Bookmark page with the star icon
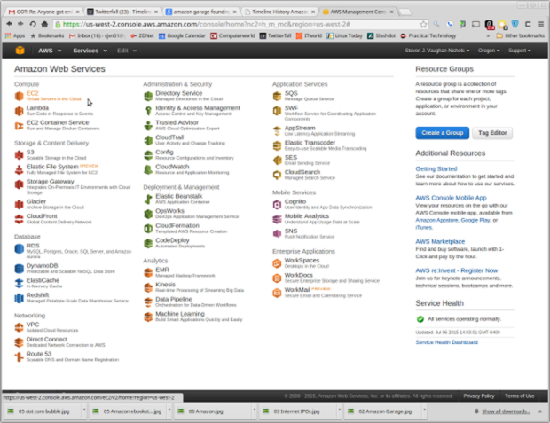Viewport: 550px width, 423px height. (423, 24)
